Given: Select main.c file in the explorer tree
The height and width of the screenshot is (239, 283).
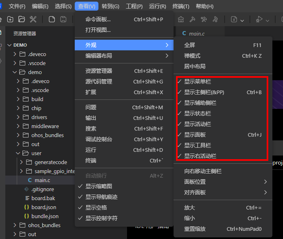Looking at the screenshot, I should 42,180.
